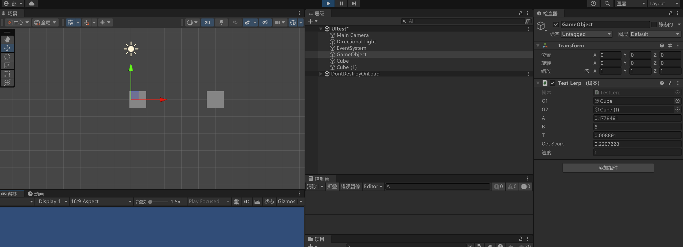Toggle 2D mode in the scene view
The image size is (683, 247).
tap(207, 22)
